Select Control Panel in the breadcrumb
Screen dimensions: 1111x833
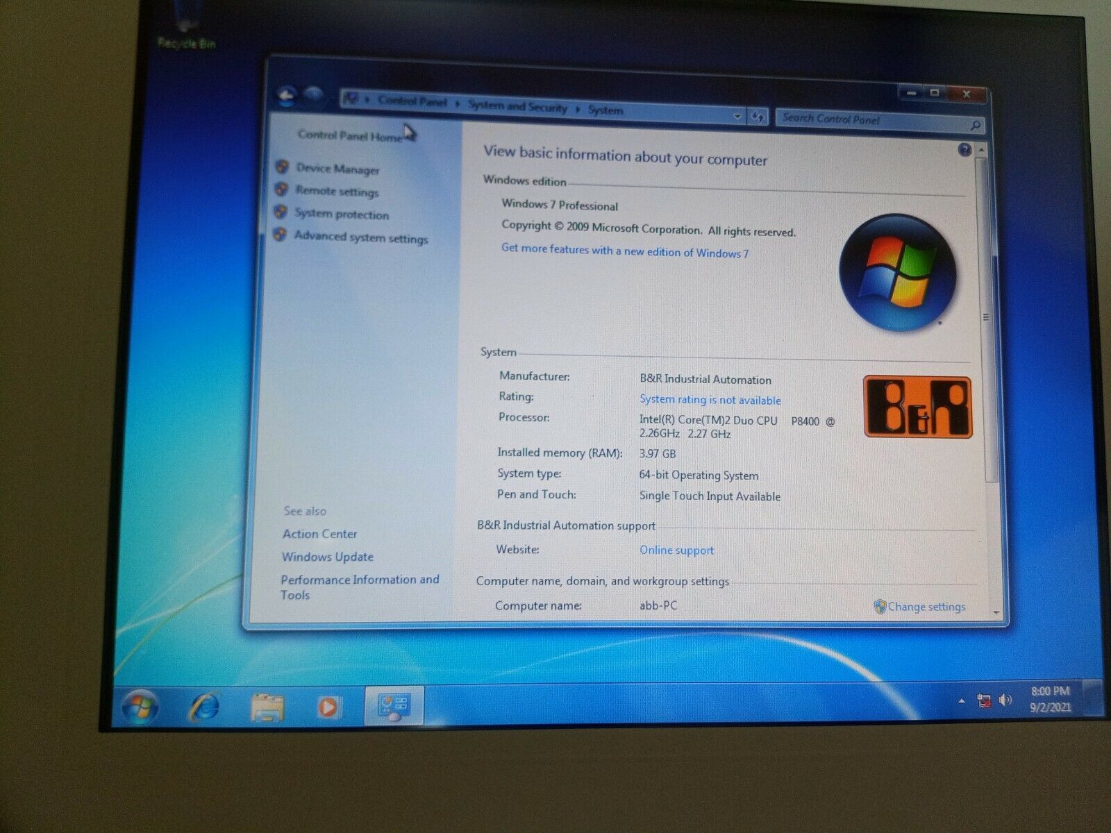(412, 101)
